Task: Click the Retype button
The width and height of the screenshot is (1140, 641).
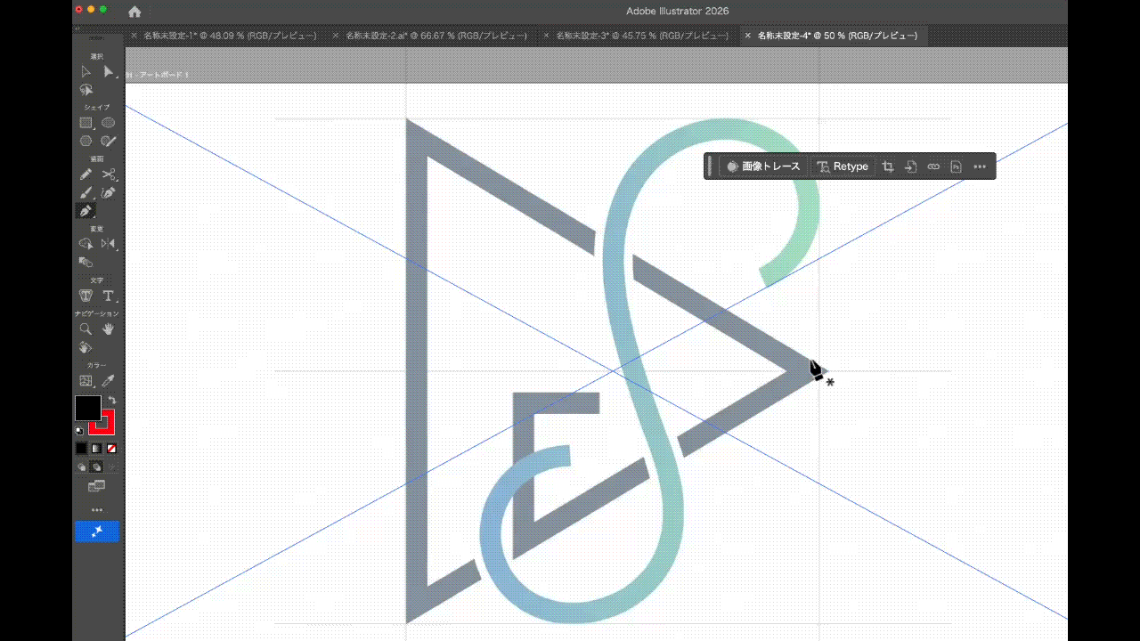Action: (x=842, y=166)
